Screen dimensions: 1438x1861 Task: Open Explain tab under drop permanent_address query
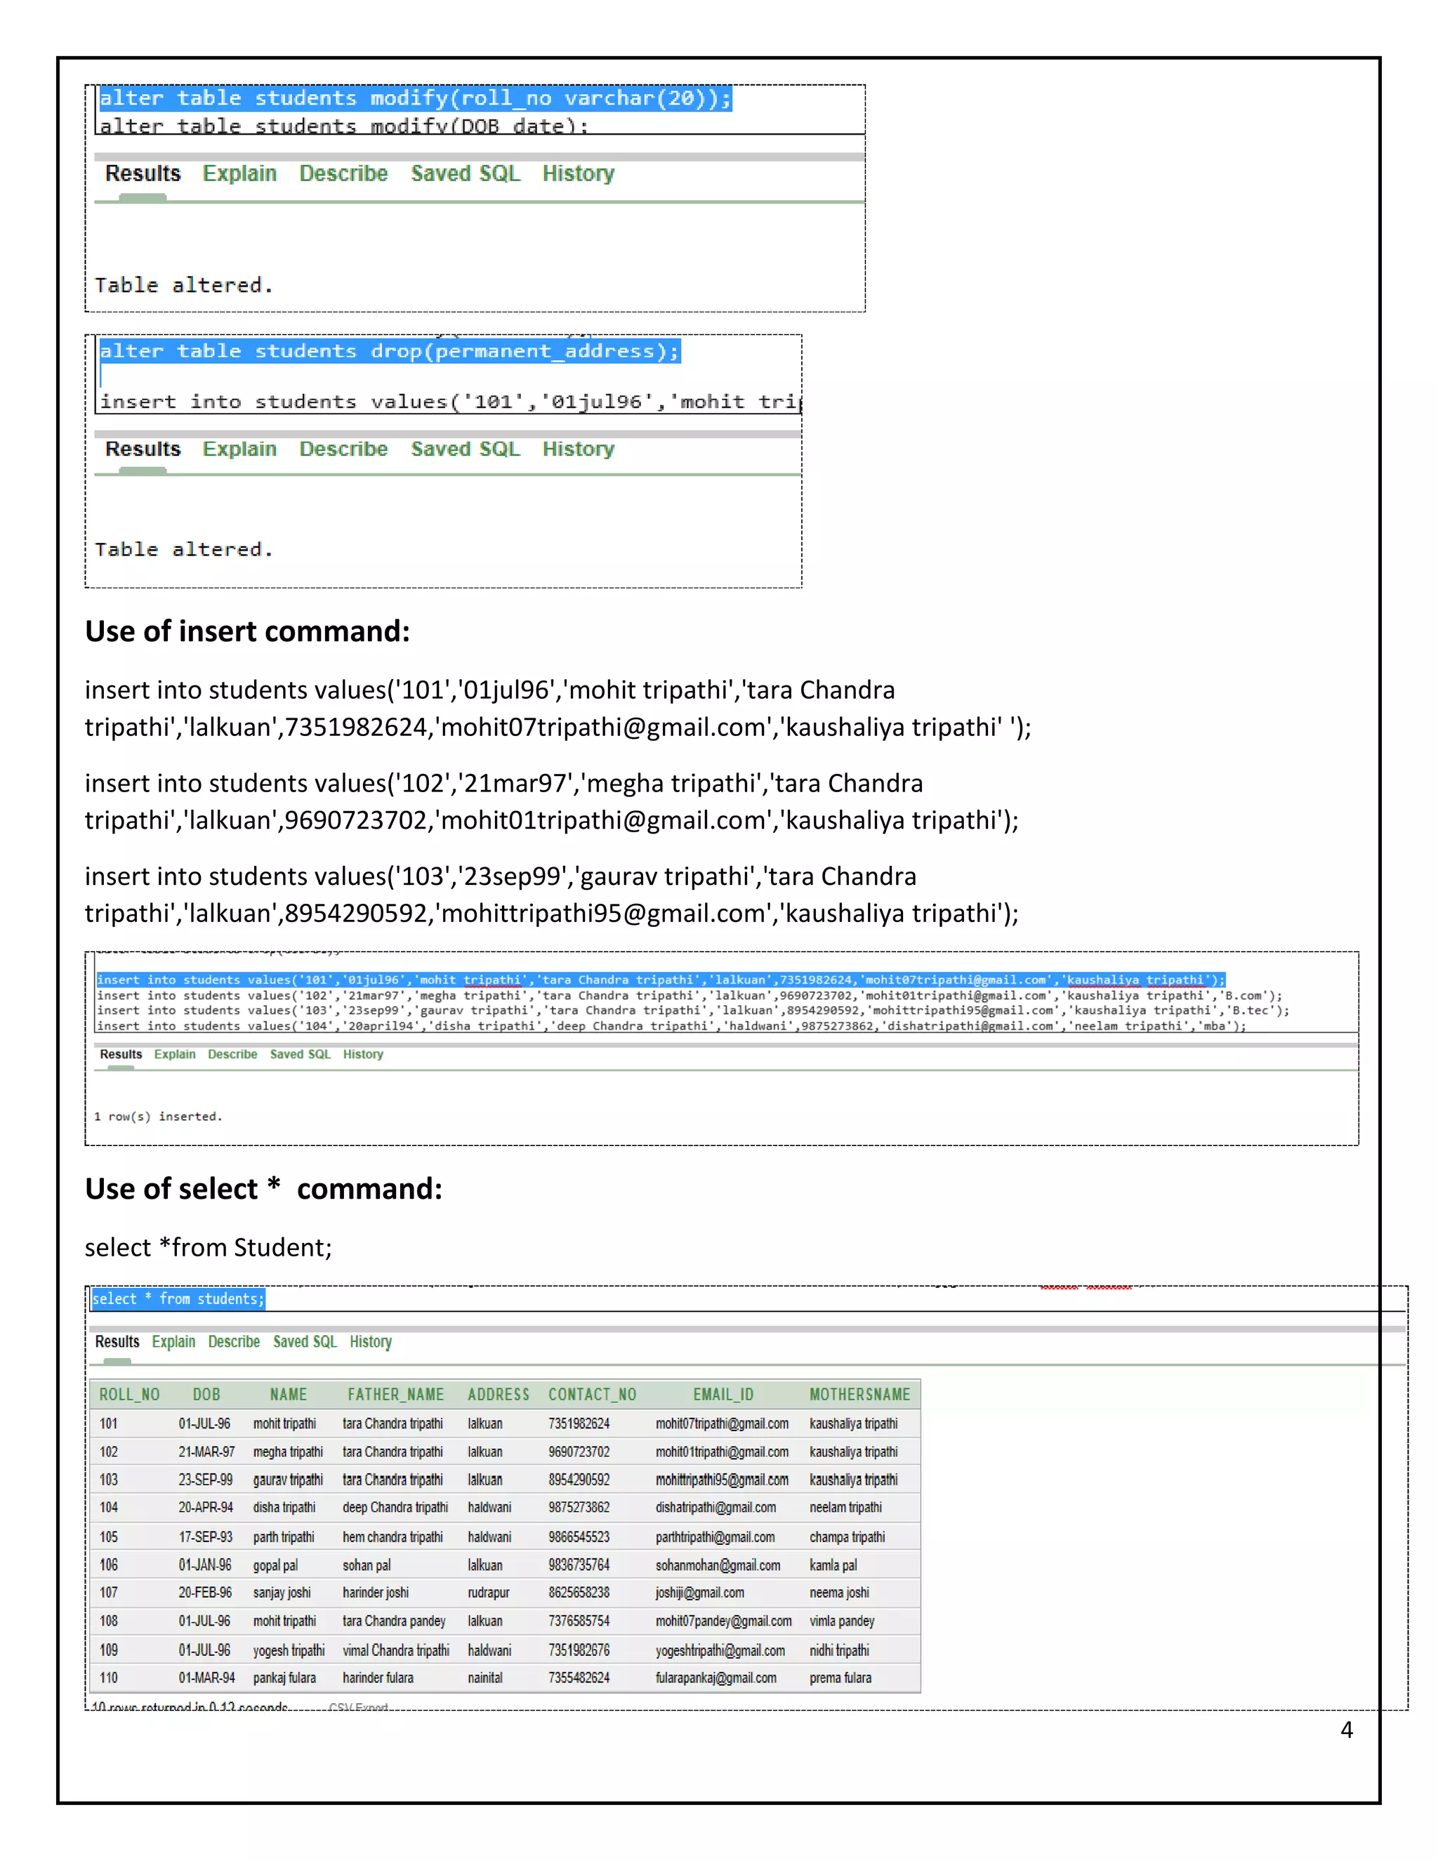(239, 448)
